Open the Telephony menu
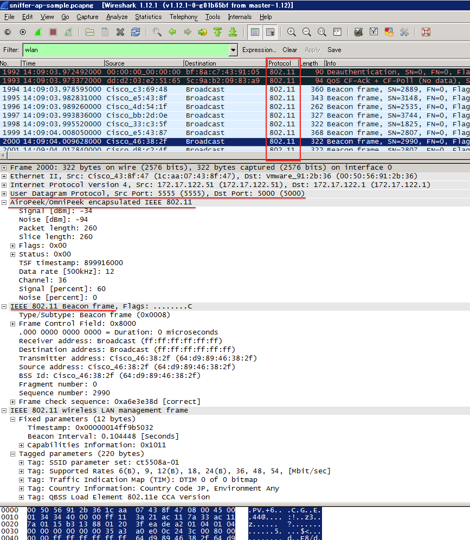The image size is (470, 540). click(x=184, y=17)
